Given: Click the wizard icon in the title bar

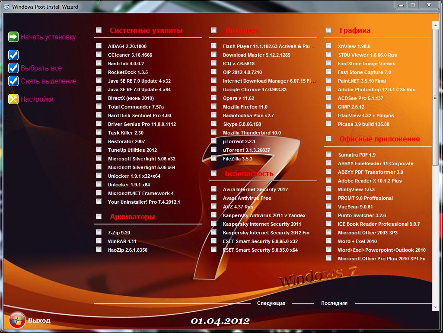Looking at the screenshot, I should [6, 7].
